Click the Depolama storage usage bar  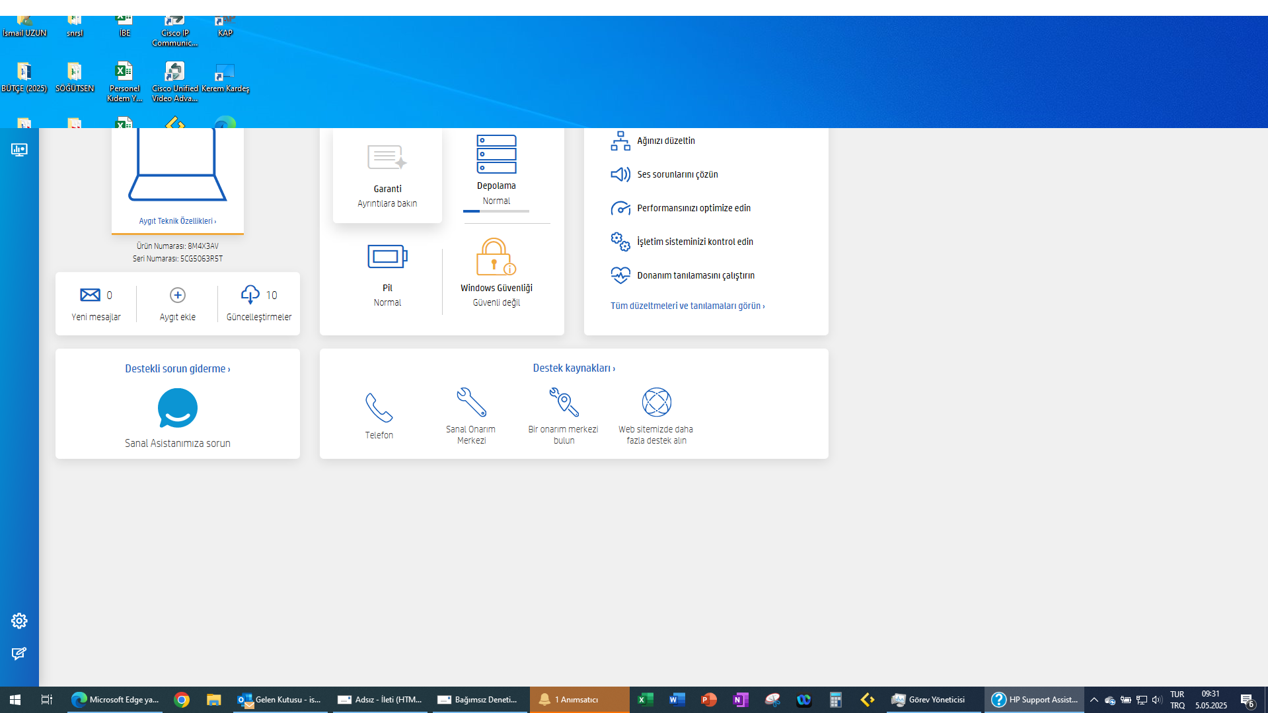[496, 211]
